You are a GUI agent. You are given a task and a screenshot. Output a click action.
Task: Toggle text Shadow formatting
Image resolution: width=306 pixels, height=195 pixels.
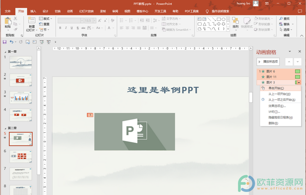[x=78, y=28]
